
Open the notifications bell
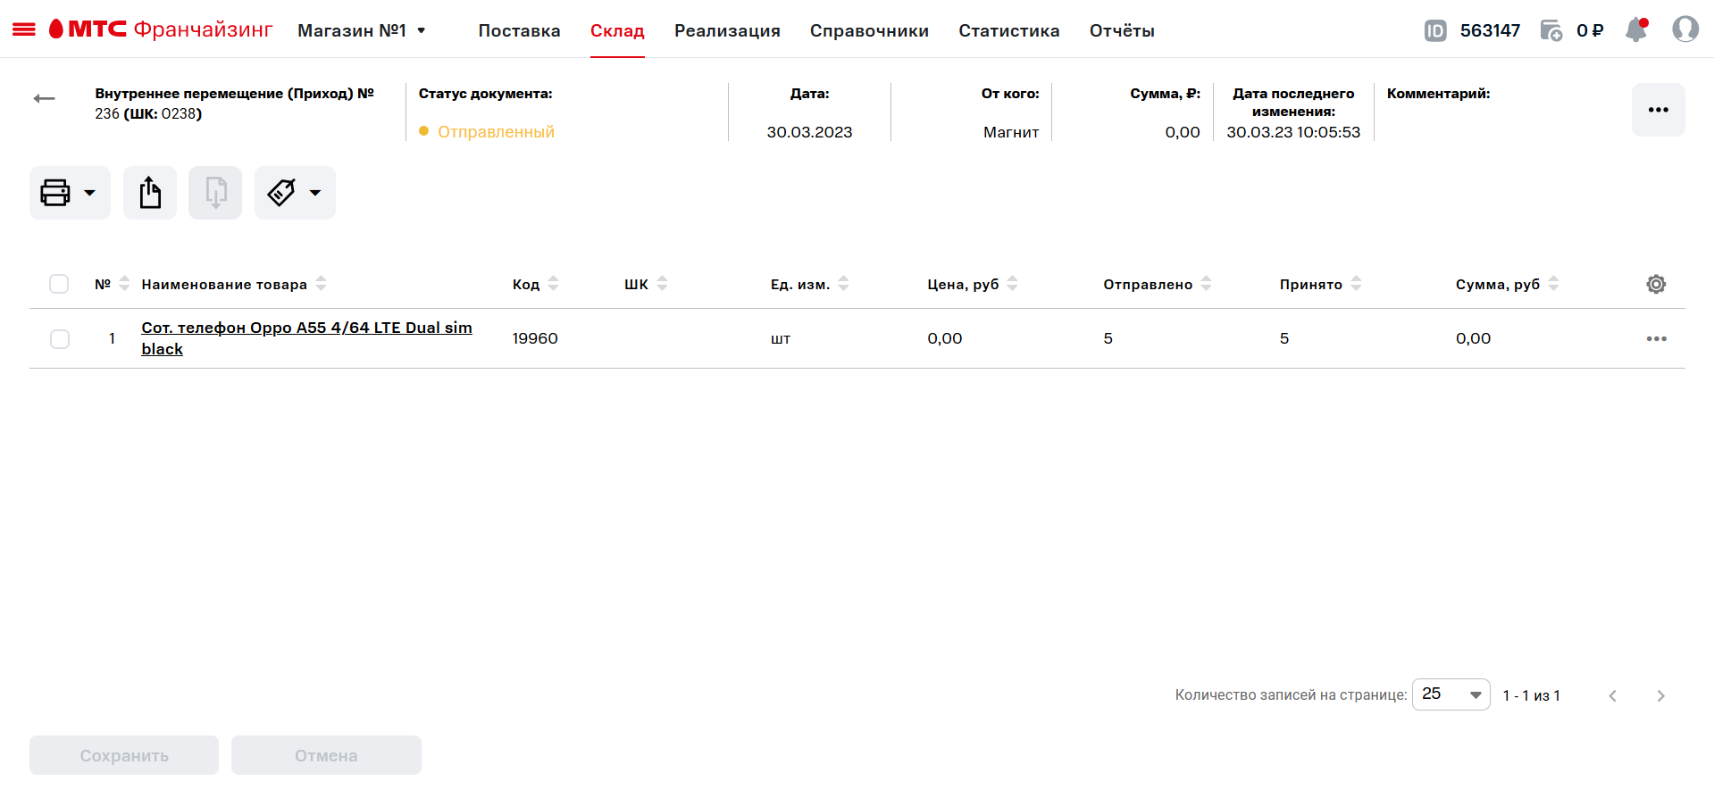point(1636,29)
